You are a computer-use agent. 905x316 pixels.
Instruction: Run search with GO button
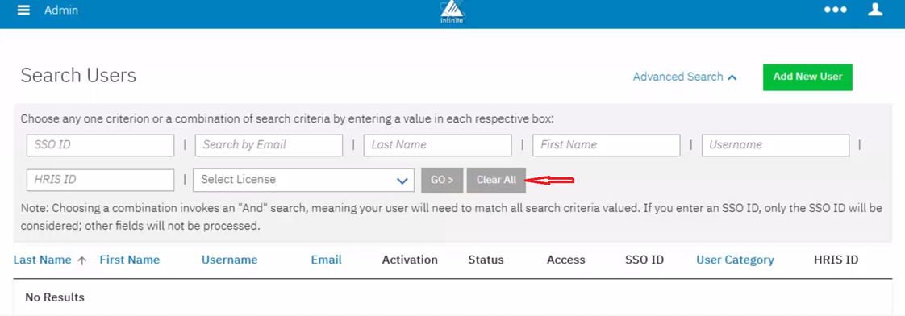442,180
